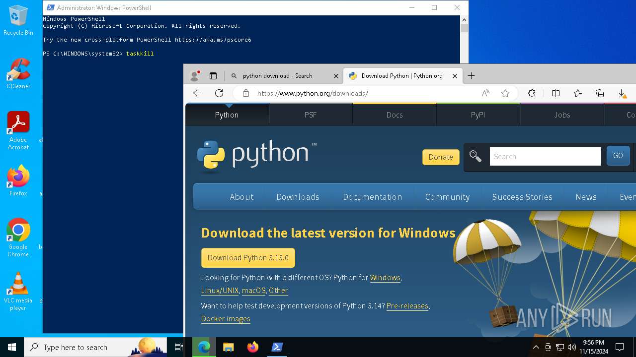Screen dimensions: 636x357
Task: Open Google Chrome desktop shortcut
Action: point(18,238)
